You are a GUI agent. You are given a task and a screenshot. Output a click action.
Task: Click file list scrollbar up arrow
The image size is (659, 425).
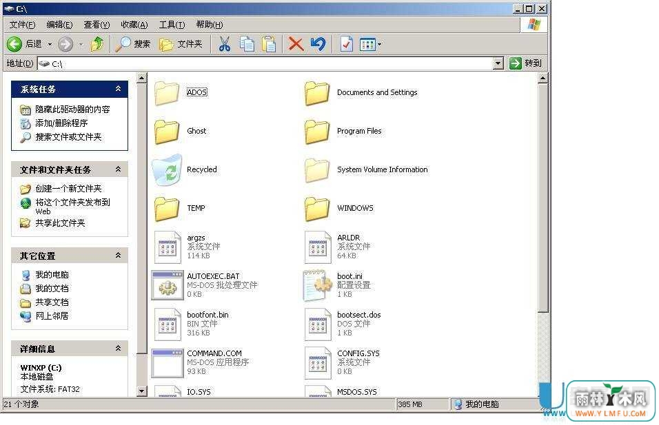(543, 78)
